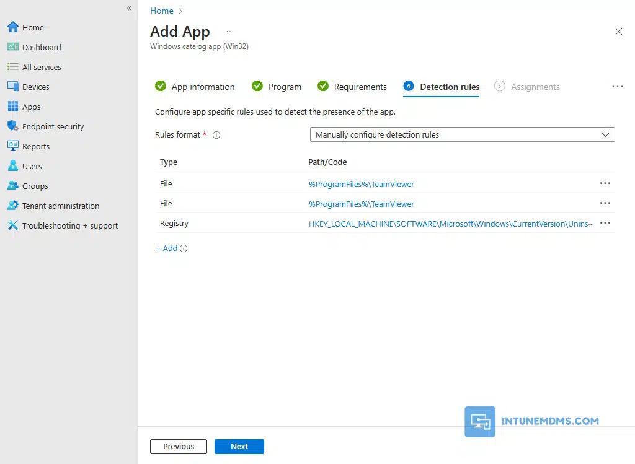
Task: Open Endpoint security in the sidebar
Action: pos(53,126)
